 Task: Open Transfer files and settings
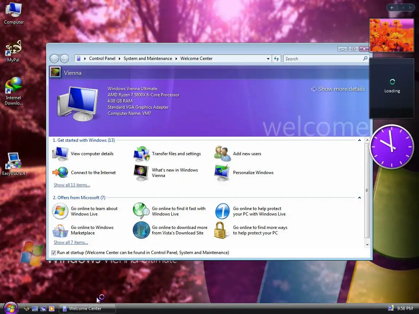(x=167, y=154)
